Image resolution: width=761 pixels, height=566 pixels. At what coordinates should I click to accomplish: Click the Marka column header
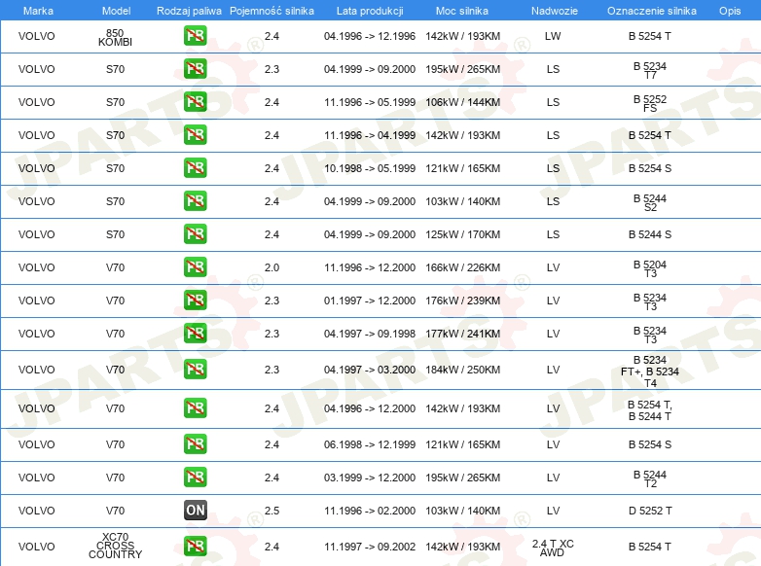pos(38,11)
